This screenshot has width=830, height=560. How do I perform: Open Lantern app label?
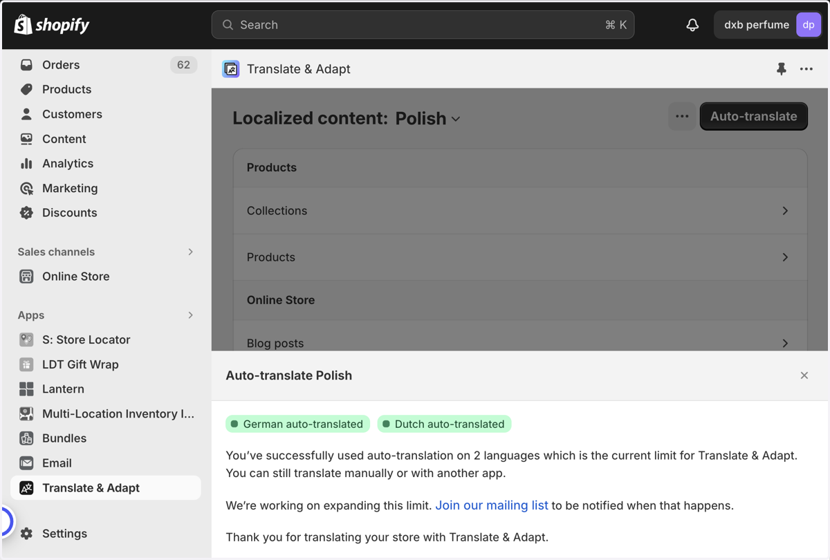click(x=63, y=389)
